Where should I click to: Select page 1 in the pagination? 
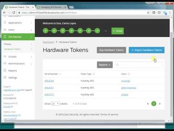coord(154,104)
